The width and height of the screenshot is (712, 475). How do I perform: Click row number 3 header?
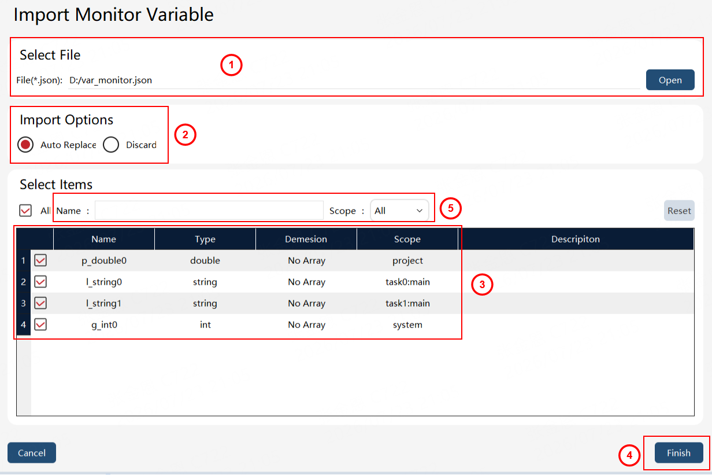tap(24, 303)
